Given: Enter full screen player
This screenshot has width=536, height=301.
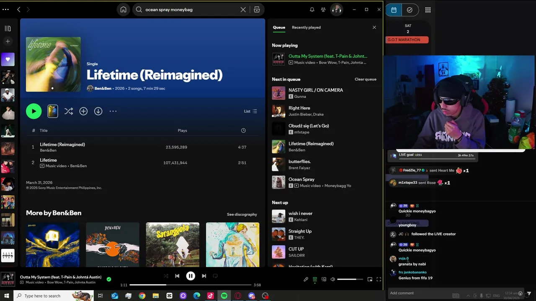Looking at the screenshot, I should pyautogui.click(x=379, y=279).
